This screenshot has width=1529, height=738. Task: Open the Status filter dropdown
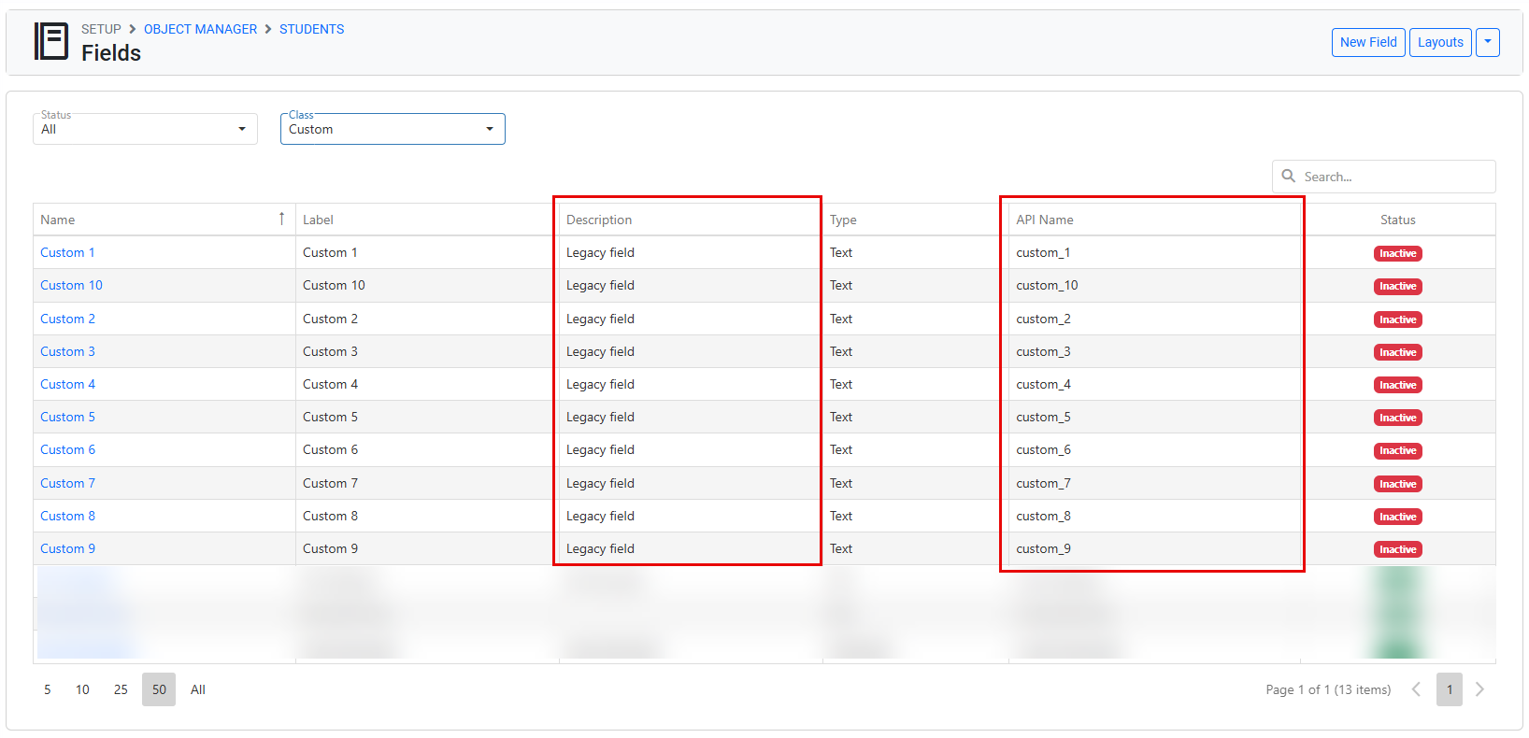click(x=145, y=129)
